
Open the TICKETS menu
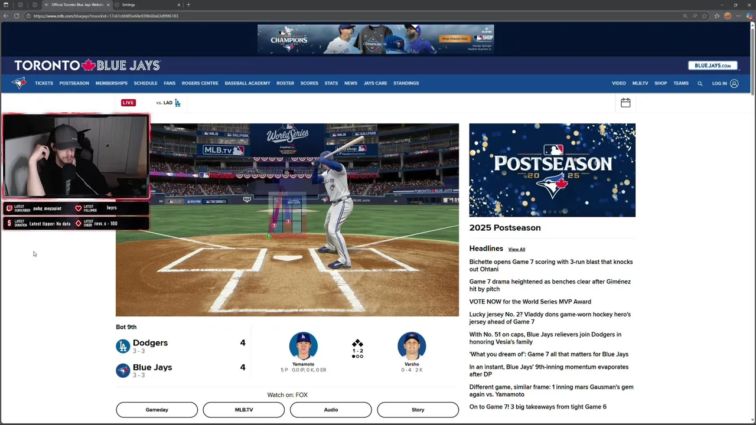click(x=44, y=83)
